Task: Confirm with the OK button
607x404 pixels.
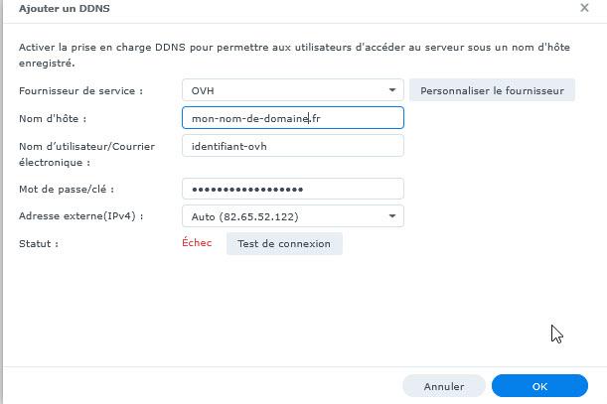Action: [x=539, y=386]
